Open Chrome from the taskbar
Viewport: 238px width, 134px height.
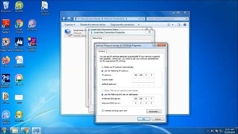tap(26, 131)
